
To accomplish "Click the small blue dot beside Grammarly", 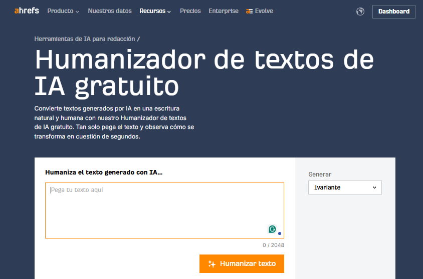I will click(279, 233).
